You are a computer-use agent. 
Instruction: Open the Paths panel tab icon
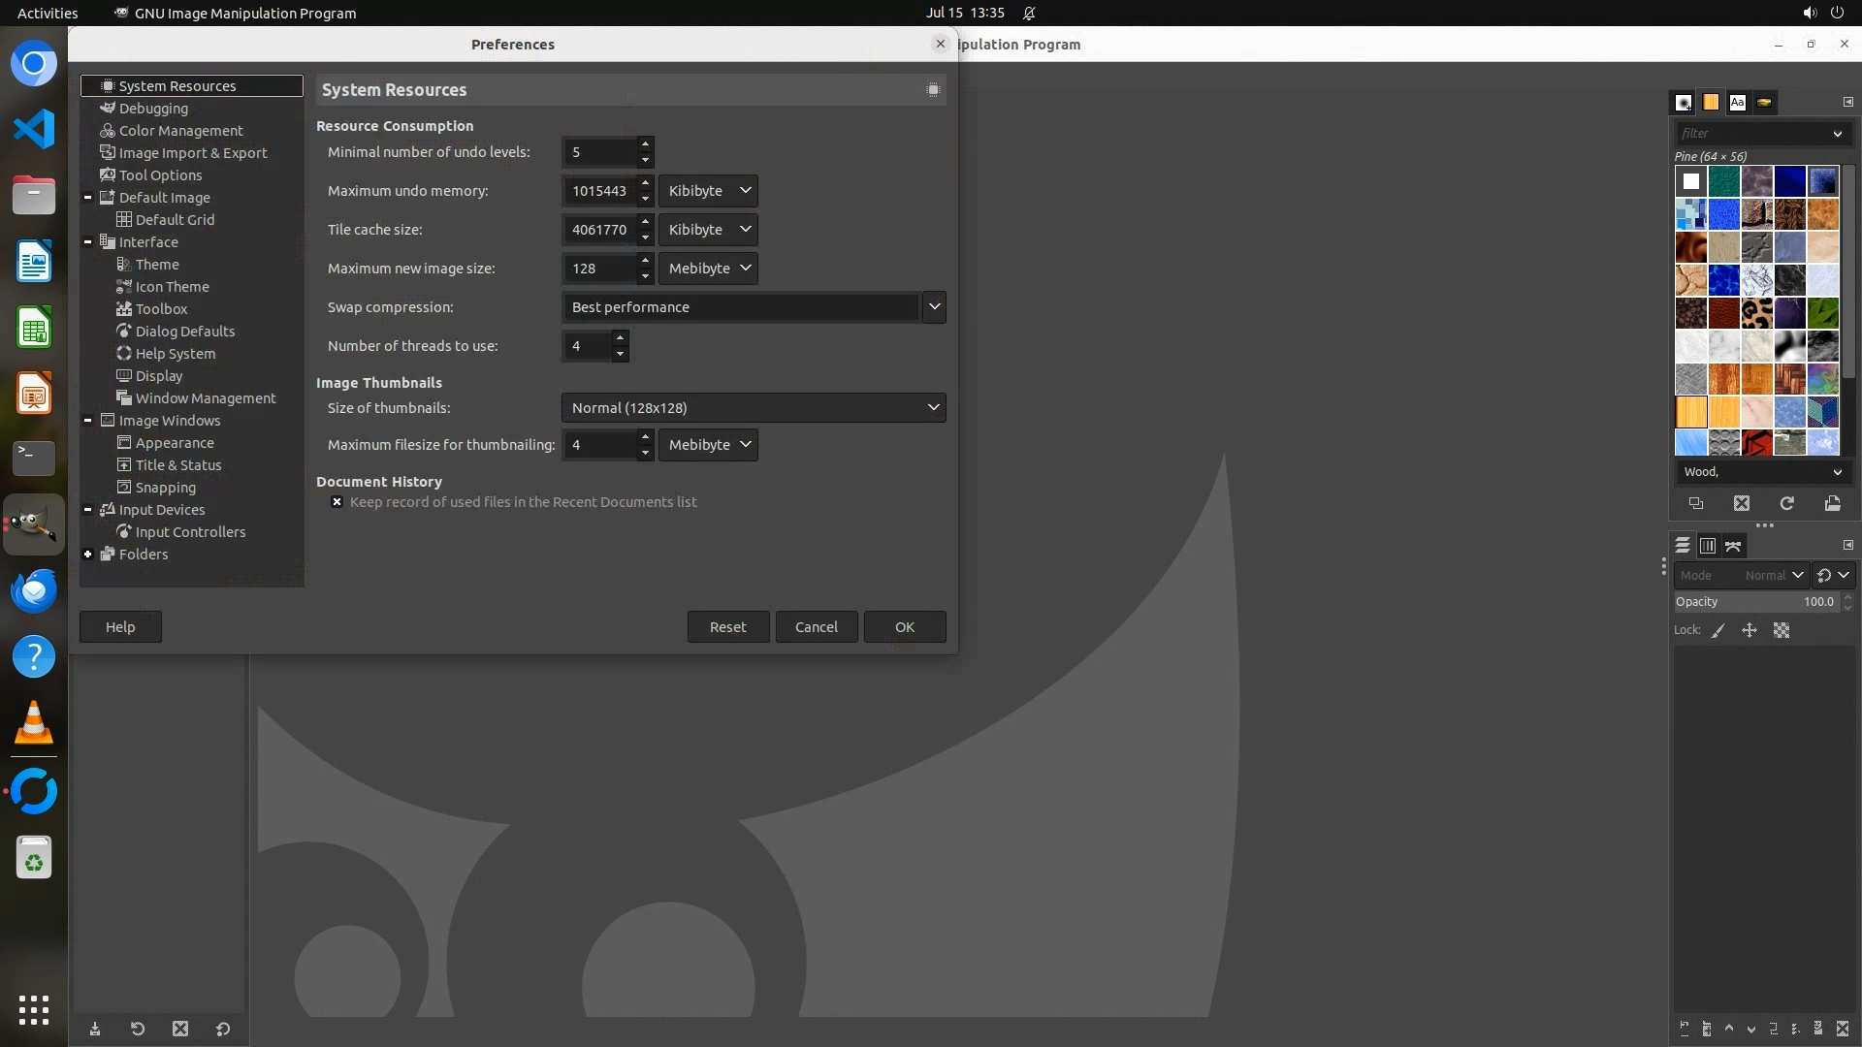[1733, 546]
